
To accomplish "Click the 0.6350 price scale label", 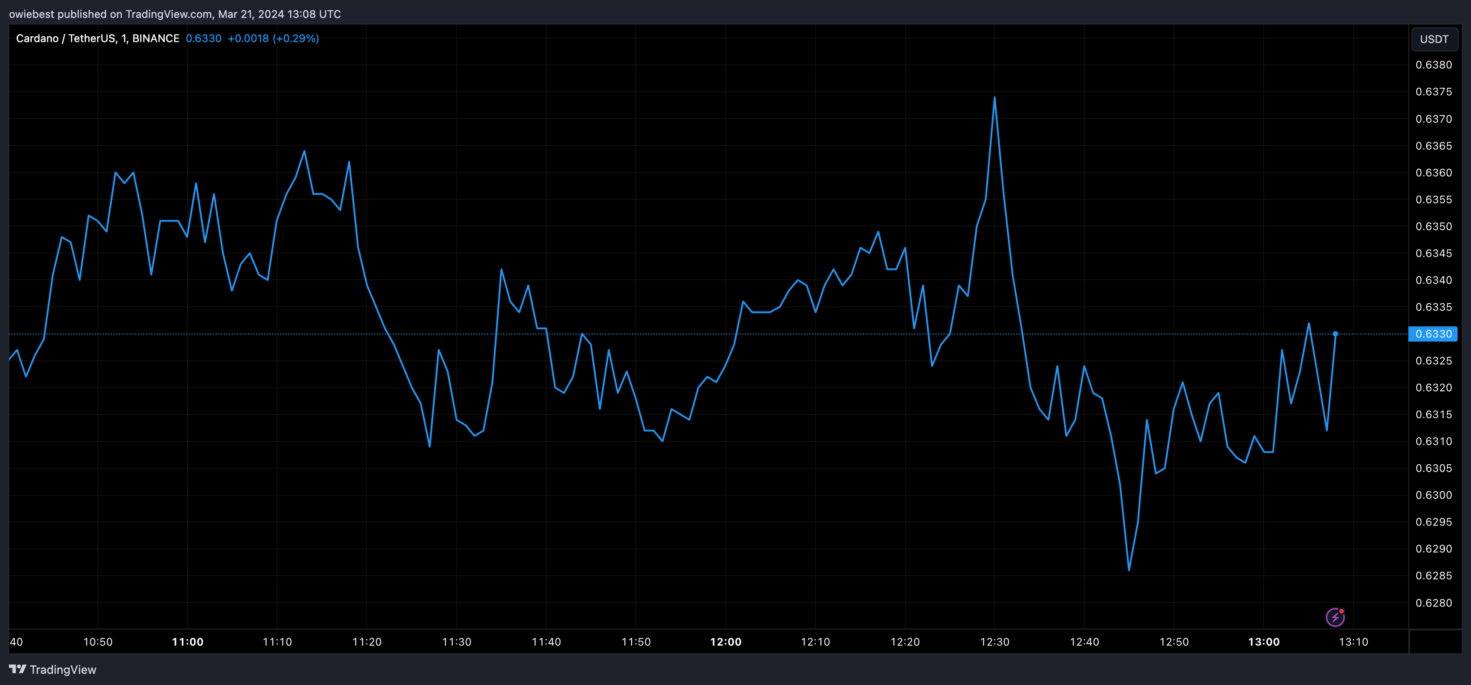I will click(1433, 226).
